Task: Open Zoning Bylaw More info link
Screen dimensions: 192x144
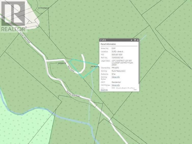Action: 116,77
